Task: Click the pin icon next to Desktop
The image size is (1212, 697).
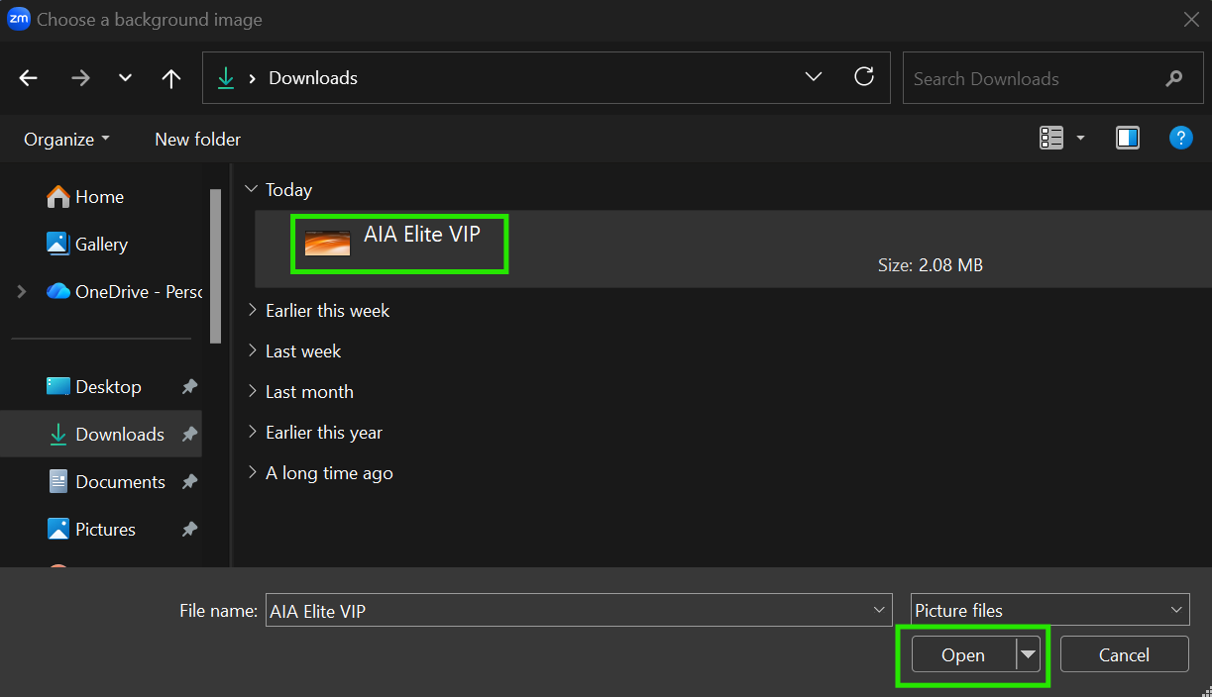Action: click(x=189, y=387)
